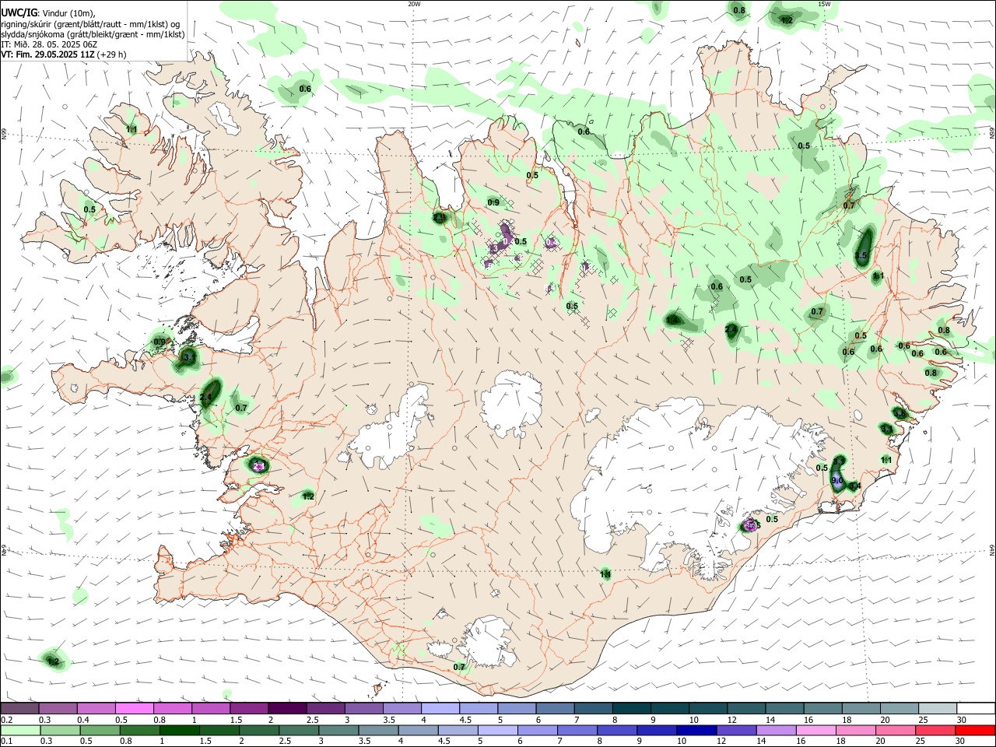Screen dimensions: 996x747
Task: Click the 15W longitude label
Action: point(824,4)
